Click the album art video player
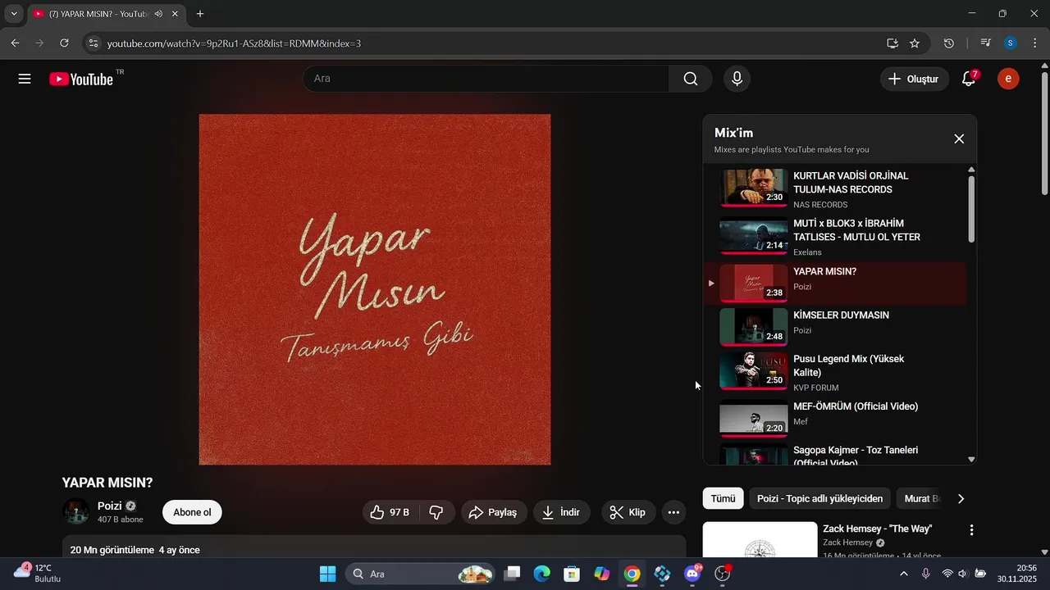The image size is (1050, 590). 375,289
